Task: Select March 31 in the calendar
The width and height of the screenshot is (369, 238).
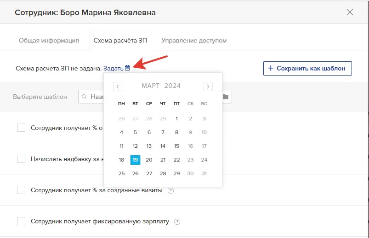Action: [x=204, y=174]
